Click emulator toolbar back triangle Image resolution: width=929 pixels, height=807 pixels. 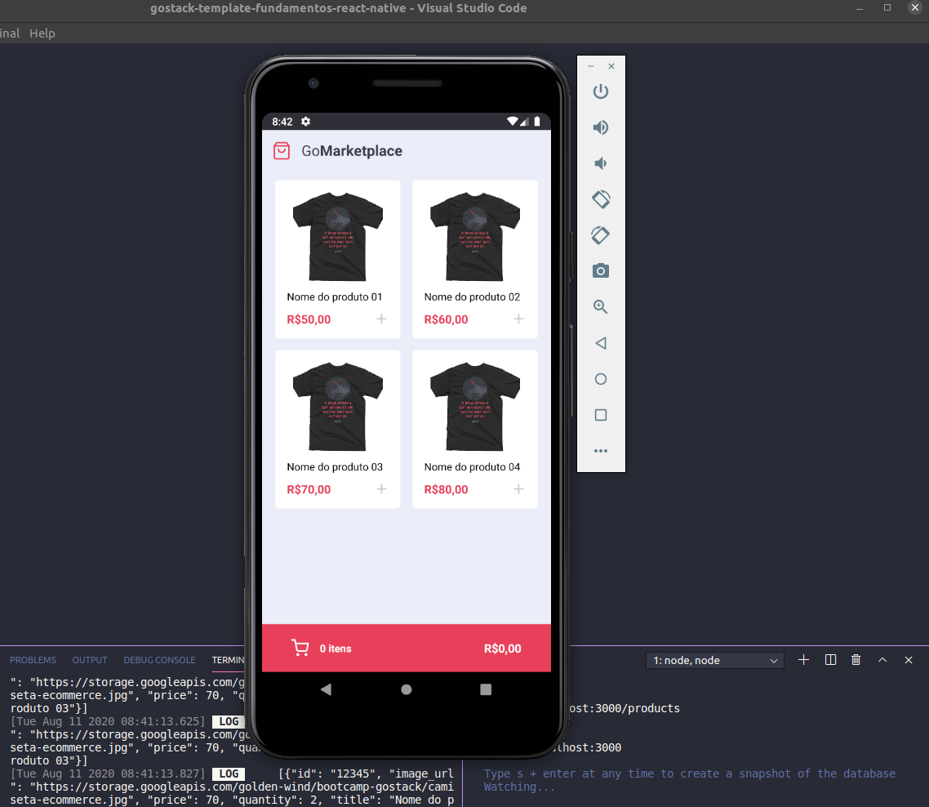tap(600, 343)
